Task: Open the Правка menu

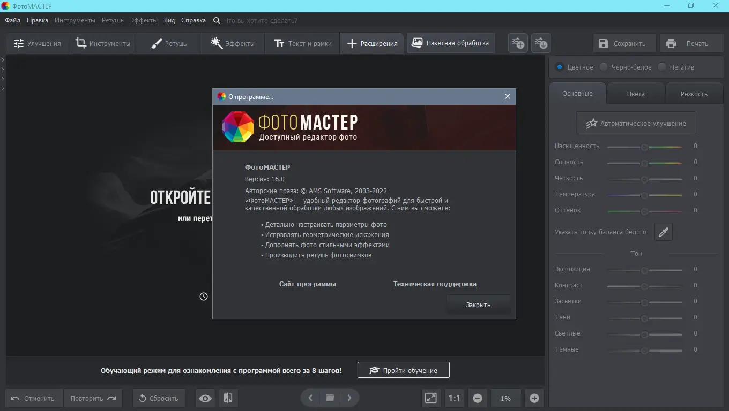Action: coord(38,20)
